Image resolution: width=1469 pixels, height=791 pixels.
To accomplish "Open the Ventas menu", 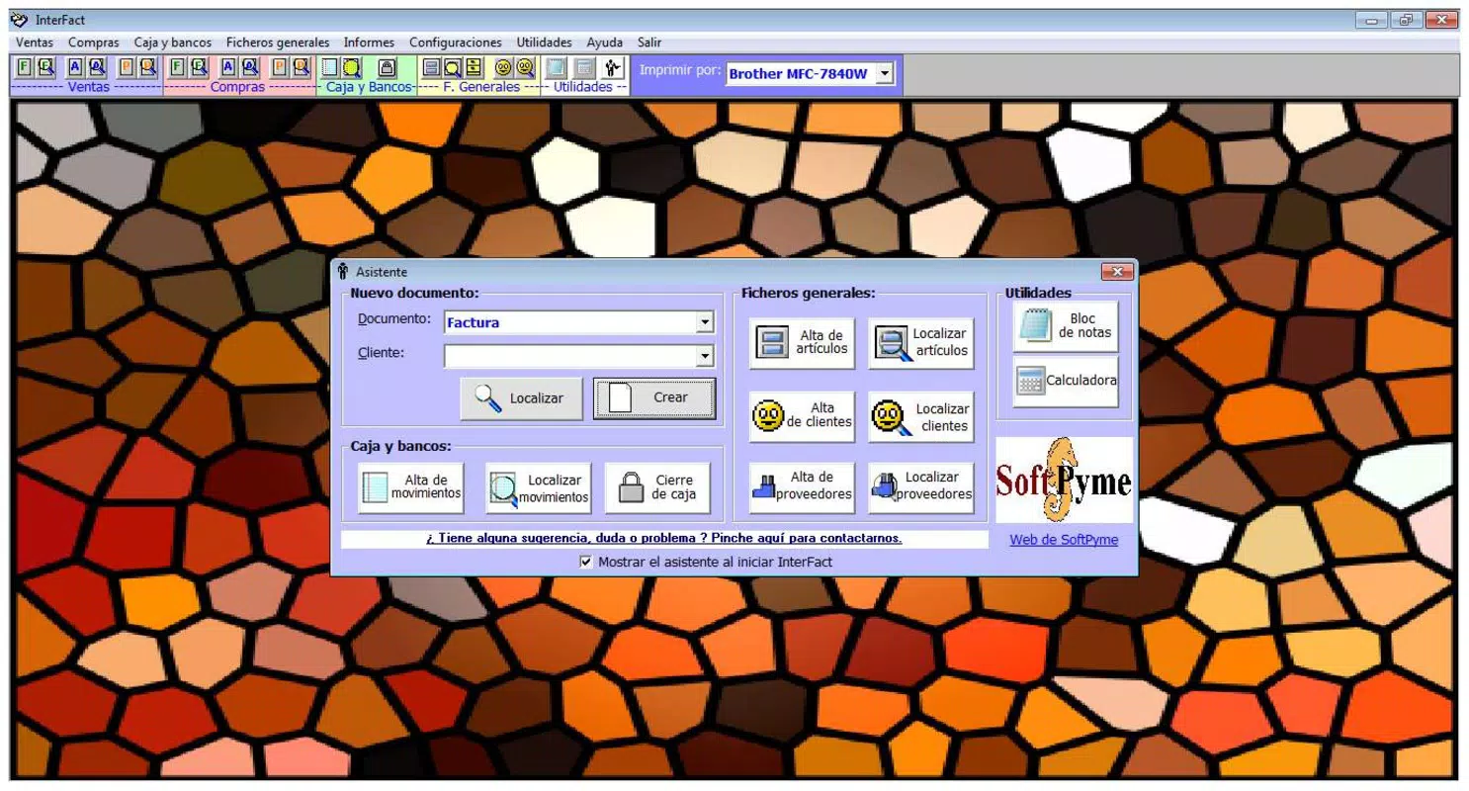I will [x=35, y=43].
